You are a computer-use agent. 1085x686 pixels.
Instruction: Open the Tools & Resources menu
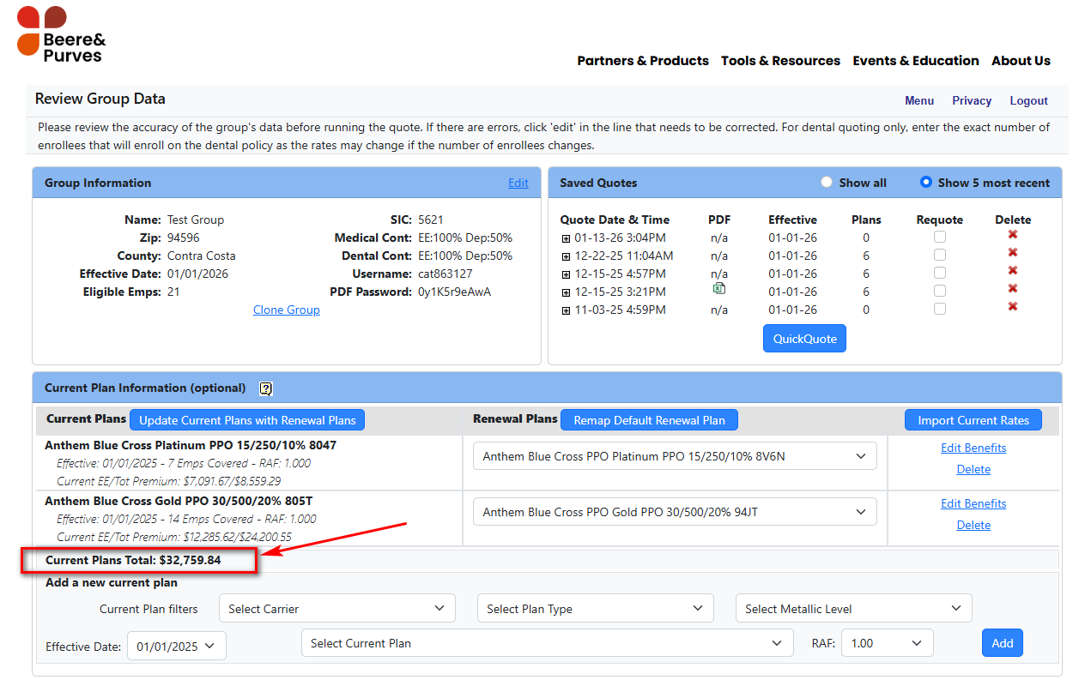tap(780, 61)
